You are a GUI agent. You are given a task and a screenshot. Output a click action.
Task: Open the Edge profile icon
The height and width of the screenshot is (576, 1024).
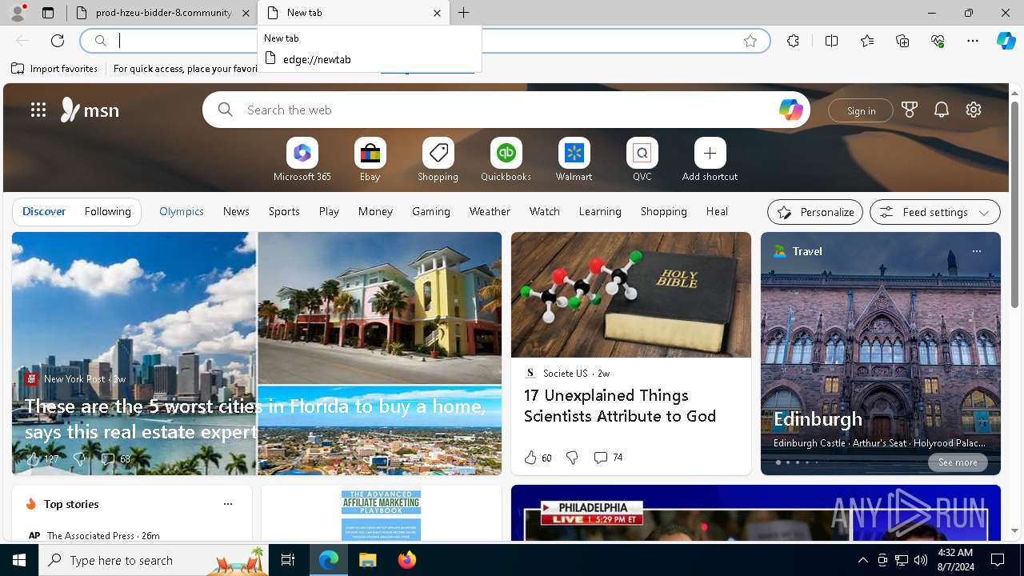17,13
